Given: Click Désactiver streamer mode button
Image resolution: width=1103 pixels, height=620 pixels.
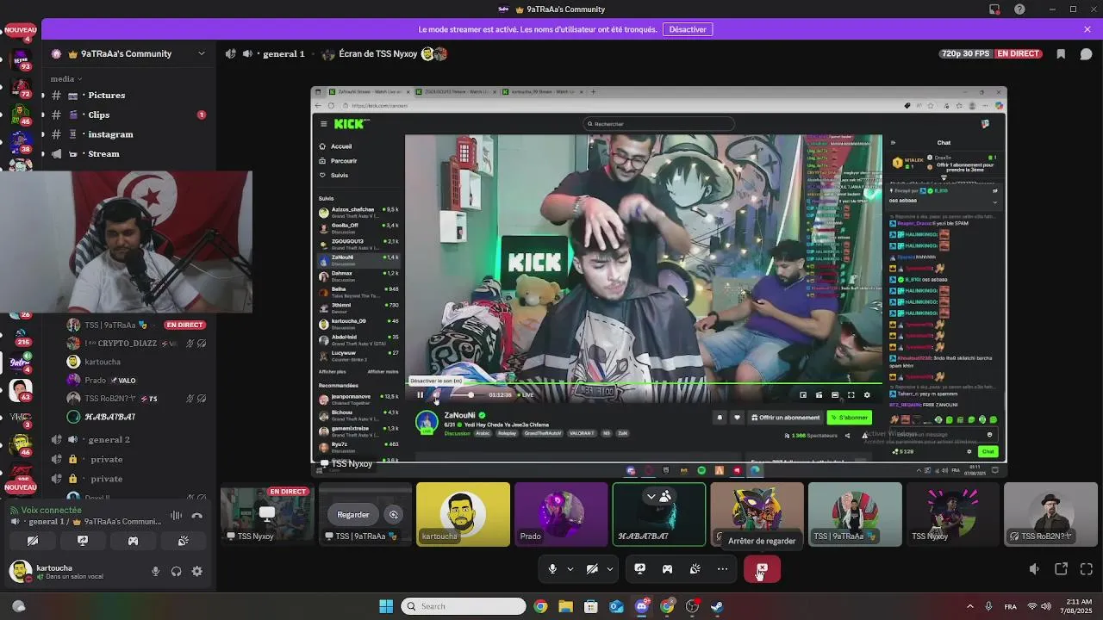Looking at the screenshot, I should click(688, 29).
